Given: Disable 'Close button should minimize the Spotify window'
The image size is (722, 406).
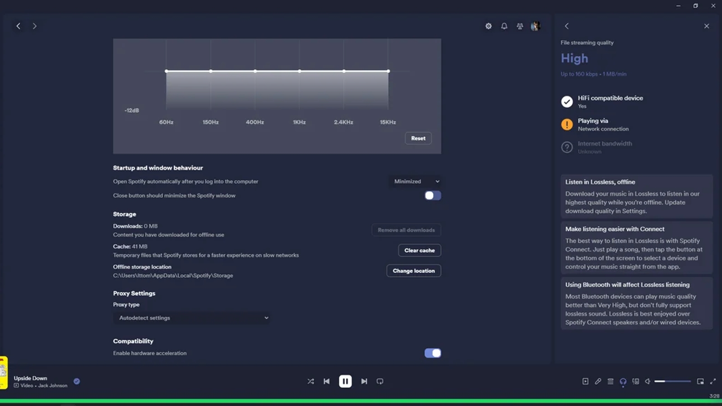Looking at the screenshot, I should click(432, 195).
